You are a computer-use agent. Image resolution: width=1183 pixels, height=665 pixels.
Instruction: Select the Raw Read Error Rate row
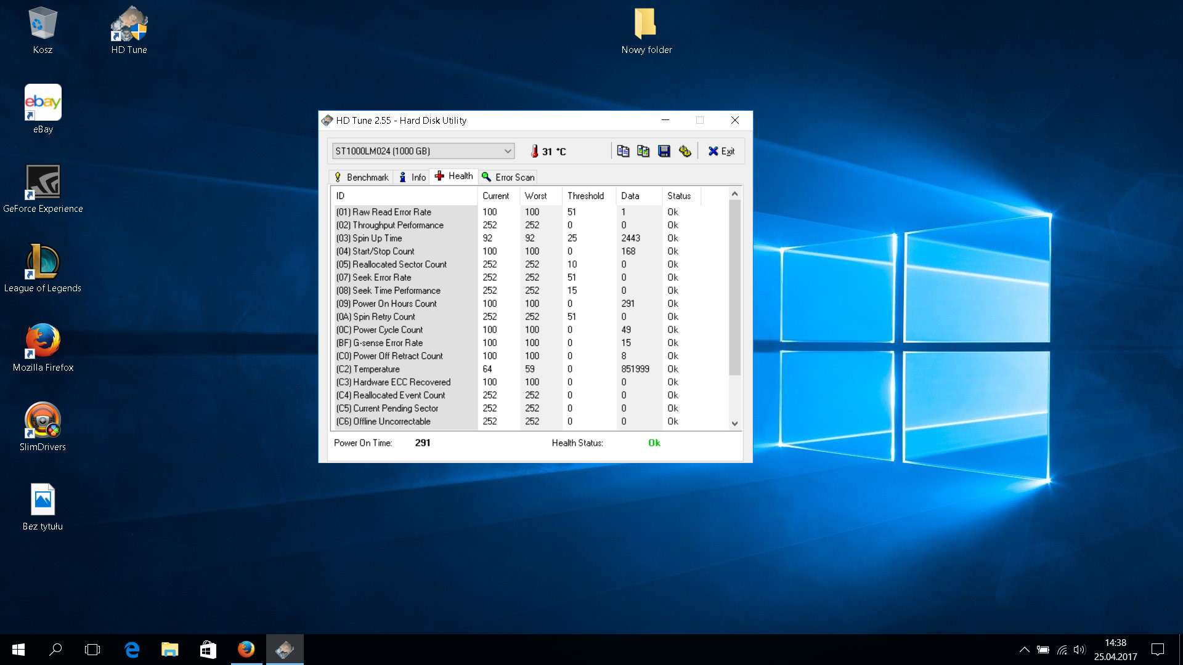530,212
